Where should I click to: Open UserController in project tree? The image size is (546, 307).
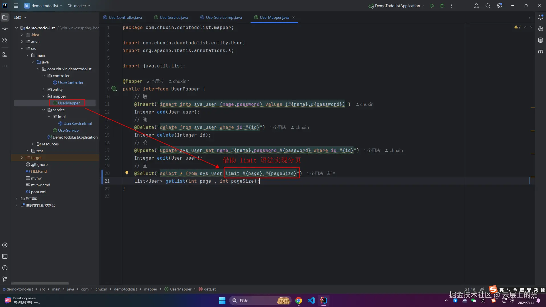pyautogui.click(x=68, y=83)
